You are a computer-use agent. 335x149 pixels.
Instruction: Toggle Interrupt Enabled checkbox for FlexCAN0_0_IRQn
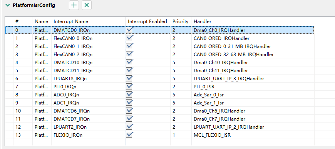click(x=129, y=38)
